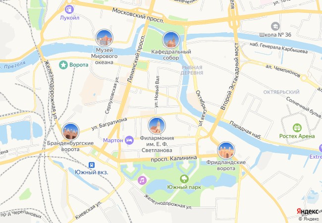This screenshot has height=223, width=322.
Task: Select the Филармония им. Е. Ф. Светланова marker
Action: coord(157,126)
